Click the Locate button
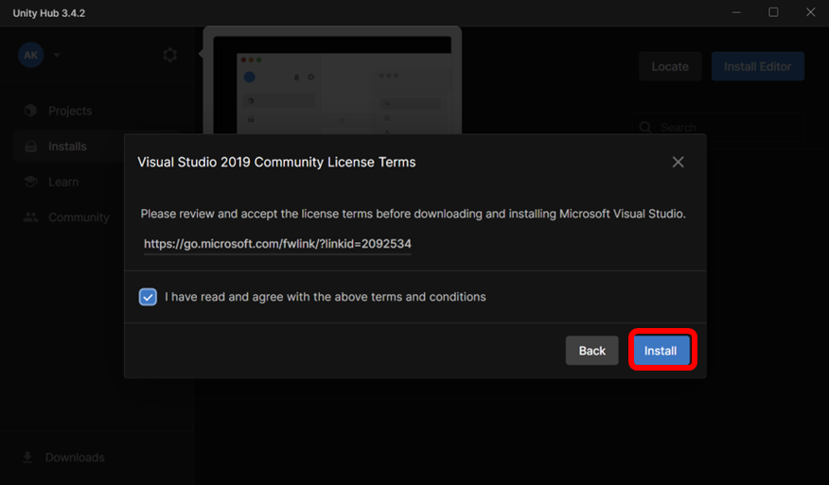 click(670, 67)
